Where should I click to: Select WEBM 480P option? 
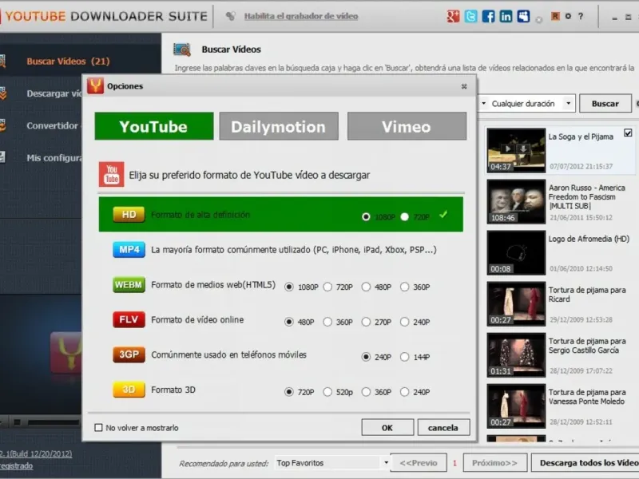tap(366, 287)
